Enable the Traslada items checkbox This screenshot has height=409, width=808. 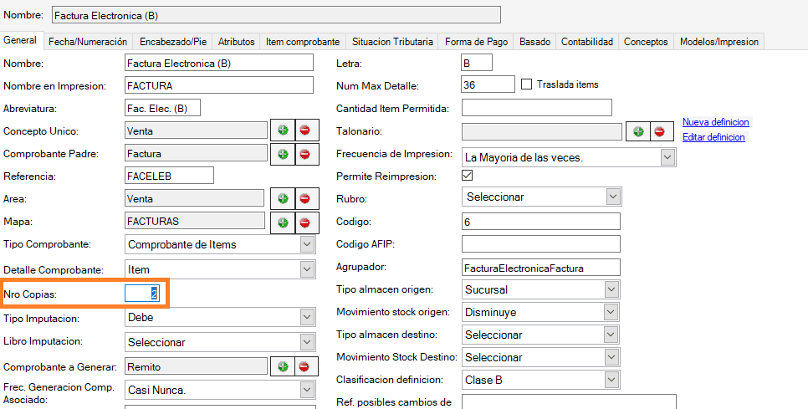point(527,84)
